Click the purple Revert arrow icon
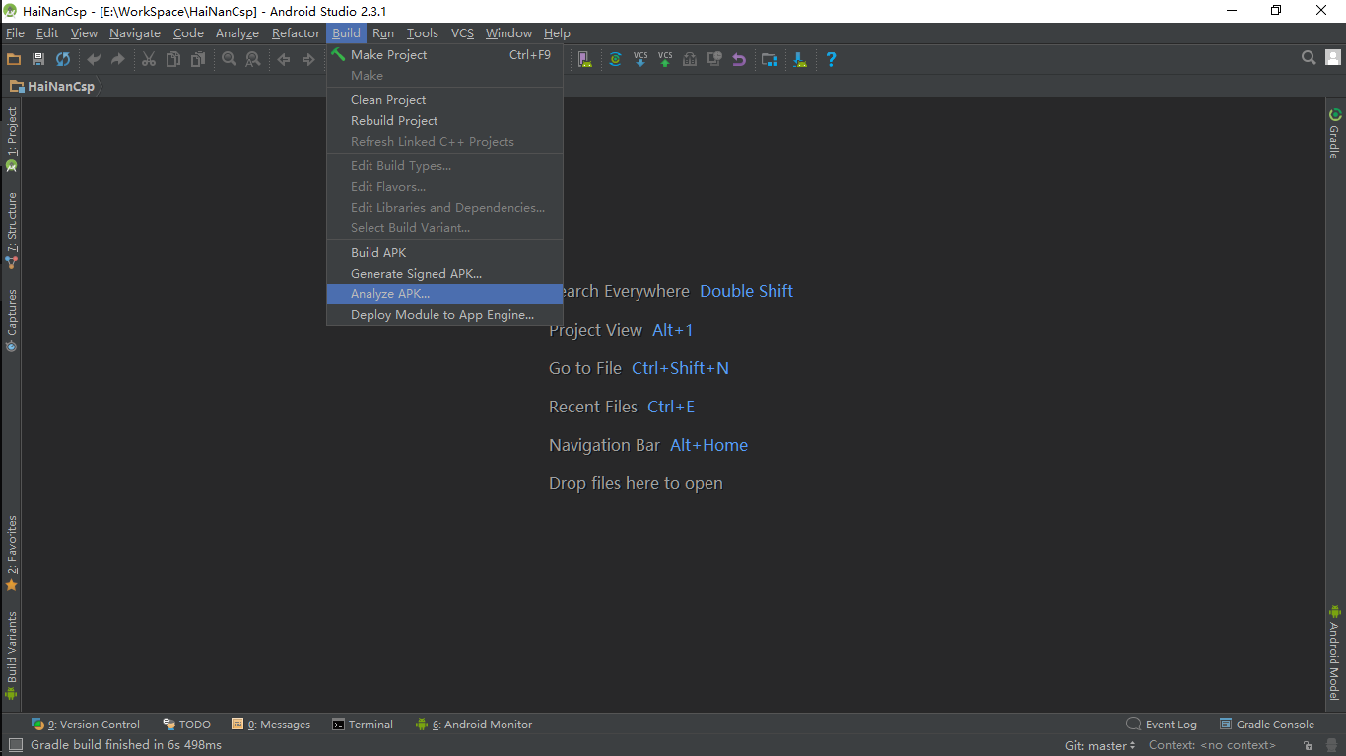Screen dimensions: 1346x756 pos(739,59)
